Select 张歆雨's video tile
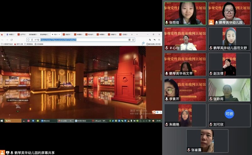The width and height of the screenshot is (252, 155). pyautogui.click(x=229, y=90)
